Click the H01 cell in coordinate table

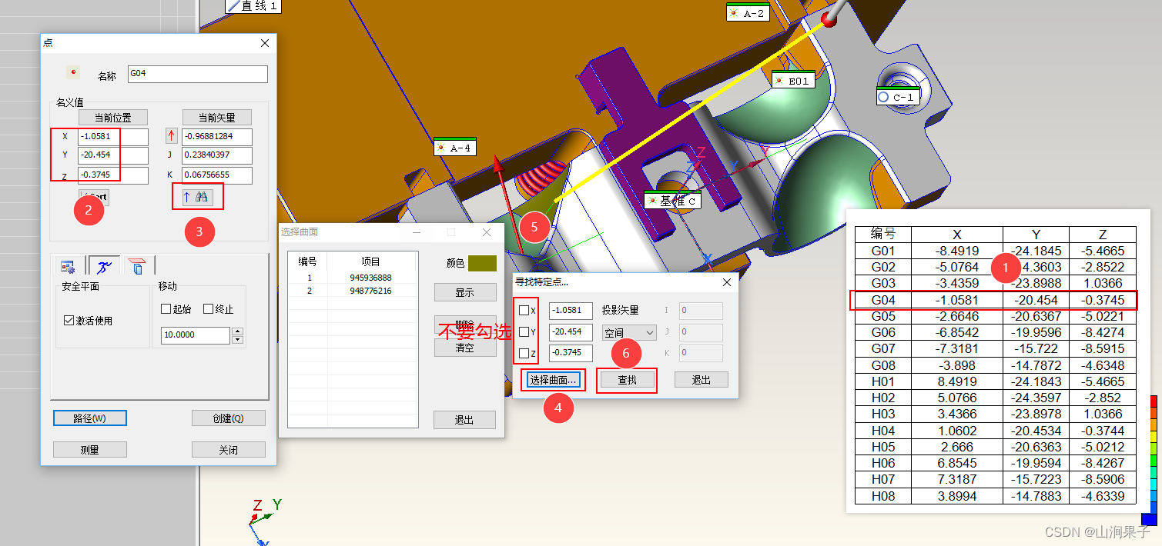coord(882,381)
